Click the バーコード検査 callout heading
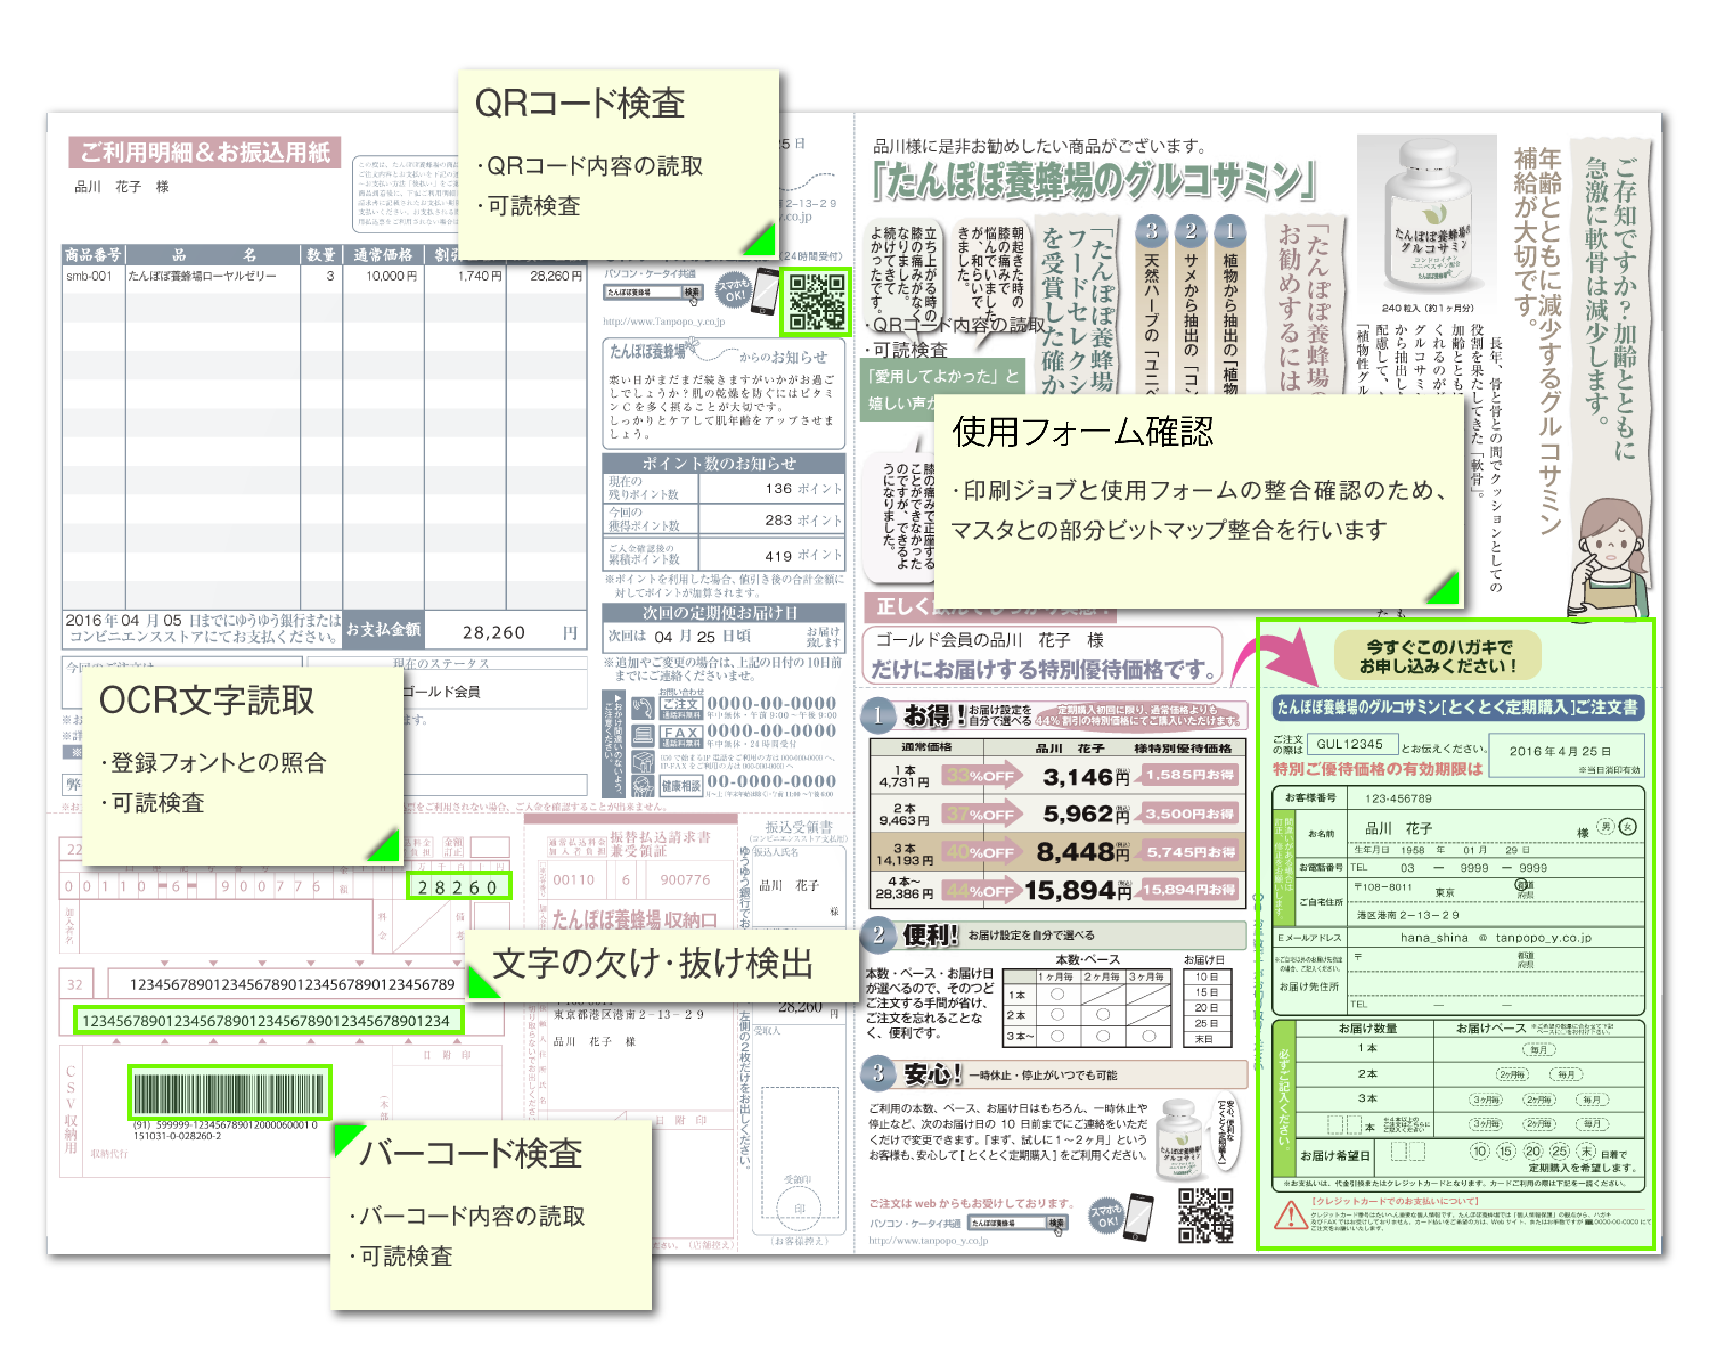The height and width of the screenshot is (1367, 1709). tap(471, 1153)
